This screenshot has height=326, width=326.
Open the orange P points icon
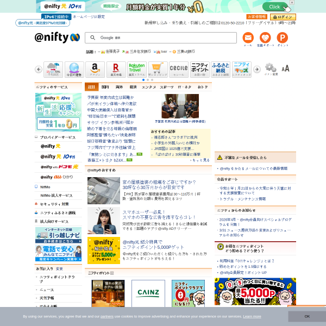click(x=283, y=38)
